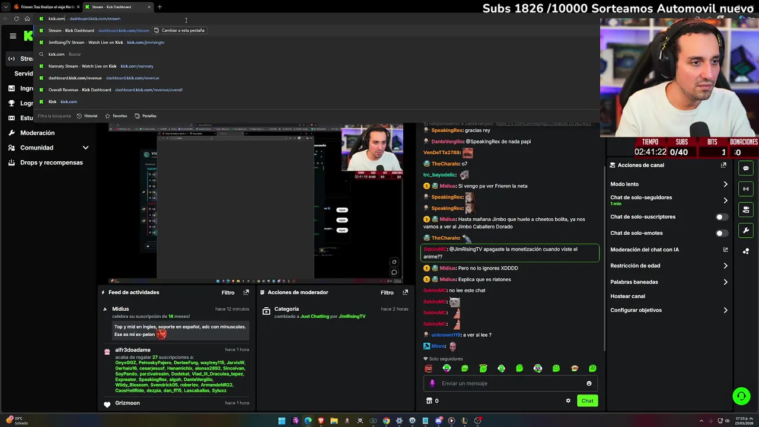Click the broadcast signal icon in right toolbar
Image resolution: width=759 pixels, height=427 pixels.
point(746,189)
